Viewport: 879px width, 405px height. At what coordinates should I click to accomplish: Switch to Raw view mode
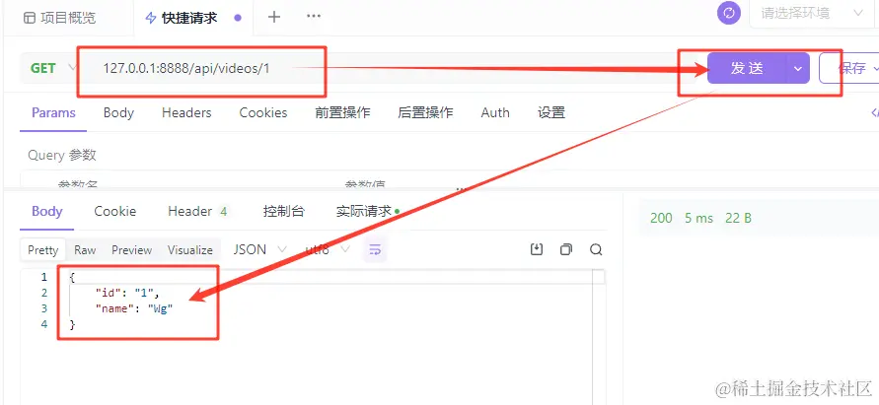click(85, 250)
